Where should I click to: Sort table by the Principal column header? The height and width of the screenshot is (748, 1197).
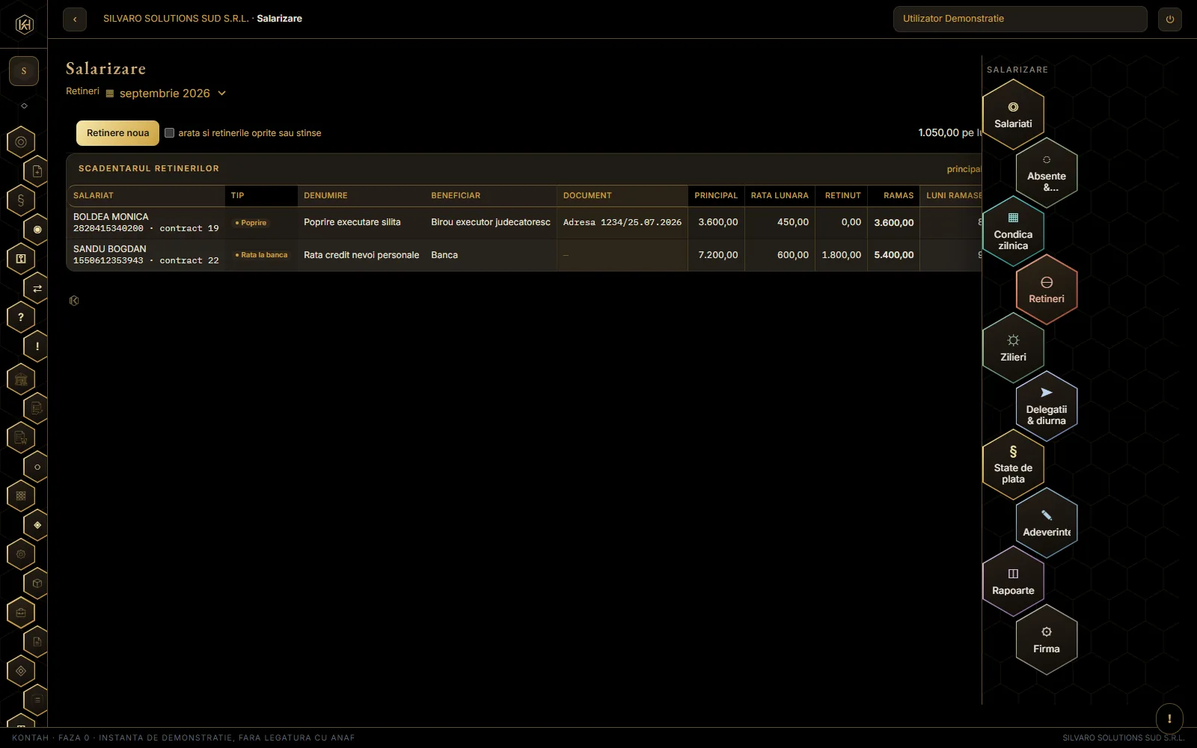716,196
